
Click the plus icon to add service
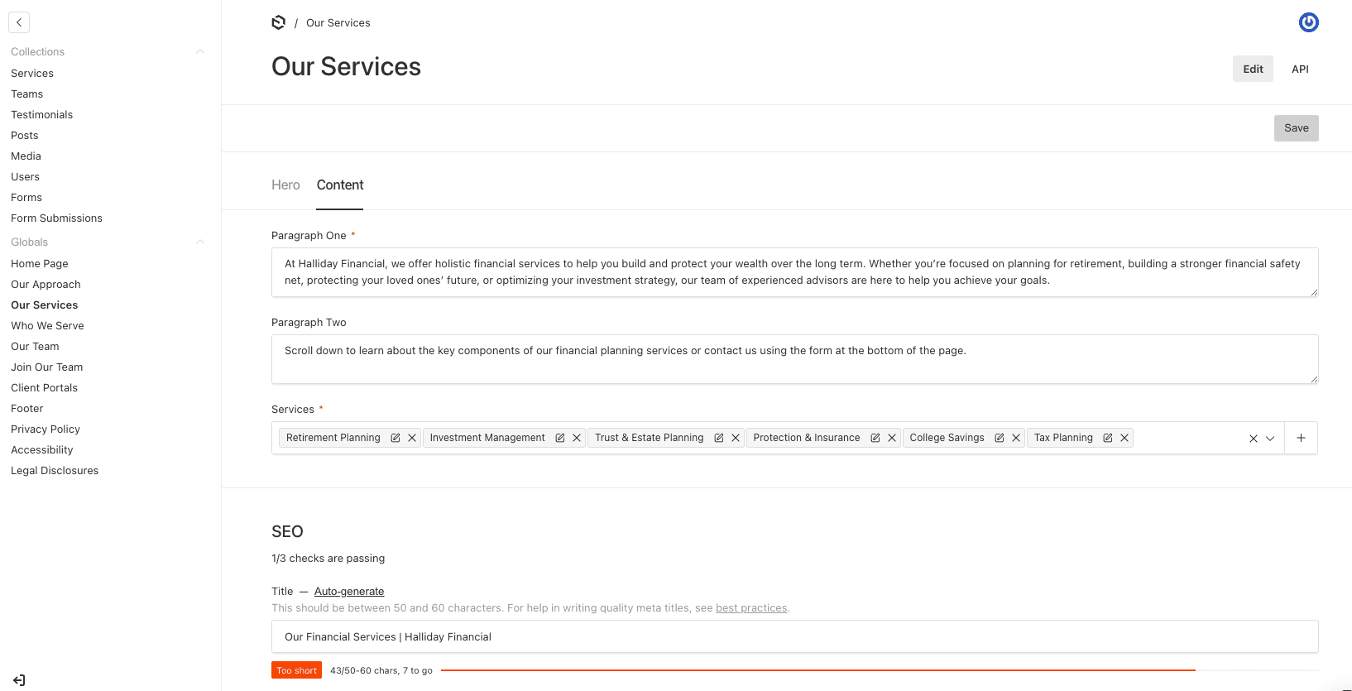[x=1301, y=438]
